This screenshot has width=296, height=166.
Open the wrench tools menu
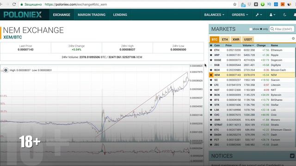pyautogui.click(x=259, y=15)
